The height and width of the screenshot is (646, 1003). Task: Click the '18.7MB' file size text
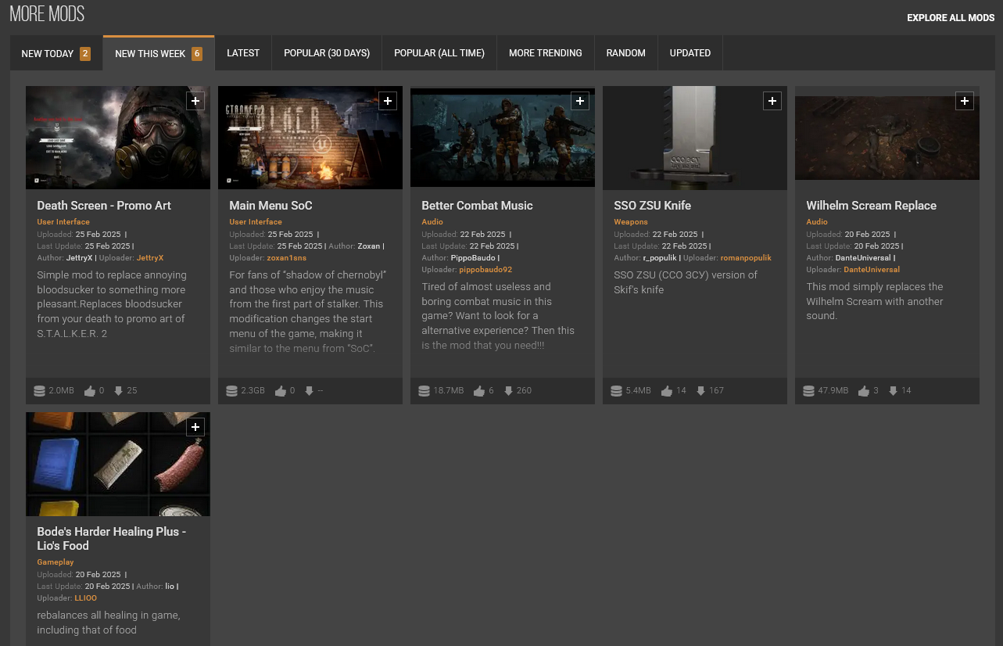tap(449, 390)
